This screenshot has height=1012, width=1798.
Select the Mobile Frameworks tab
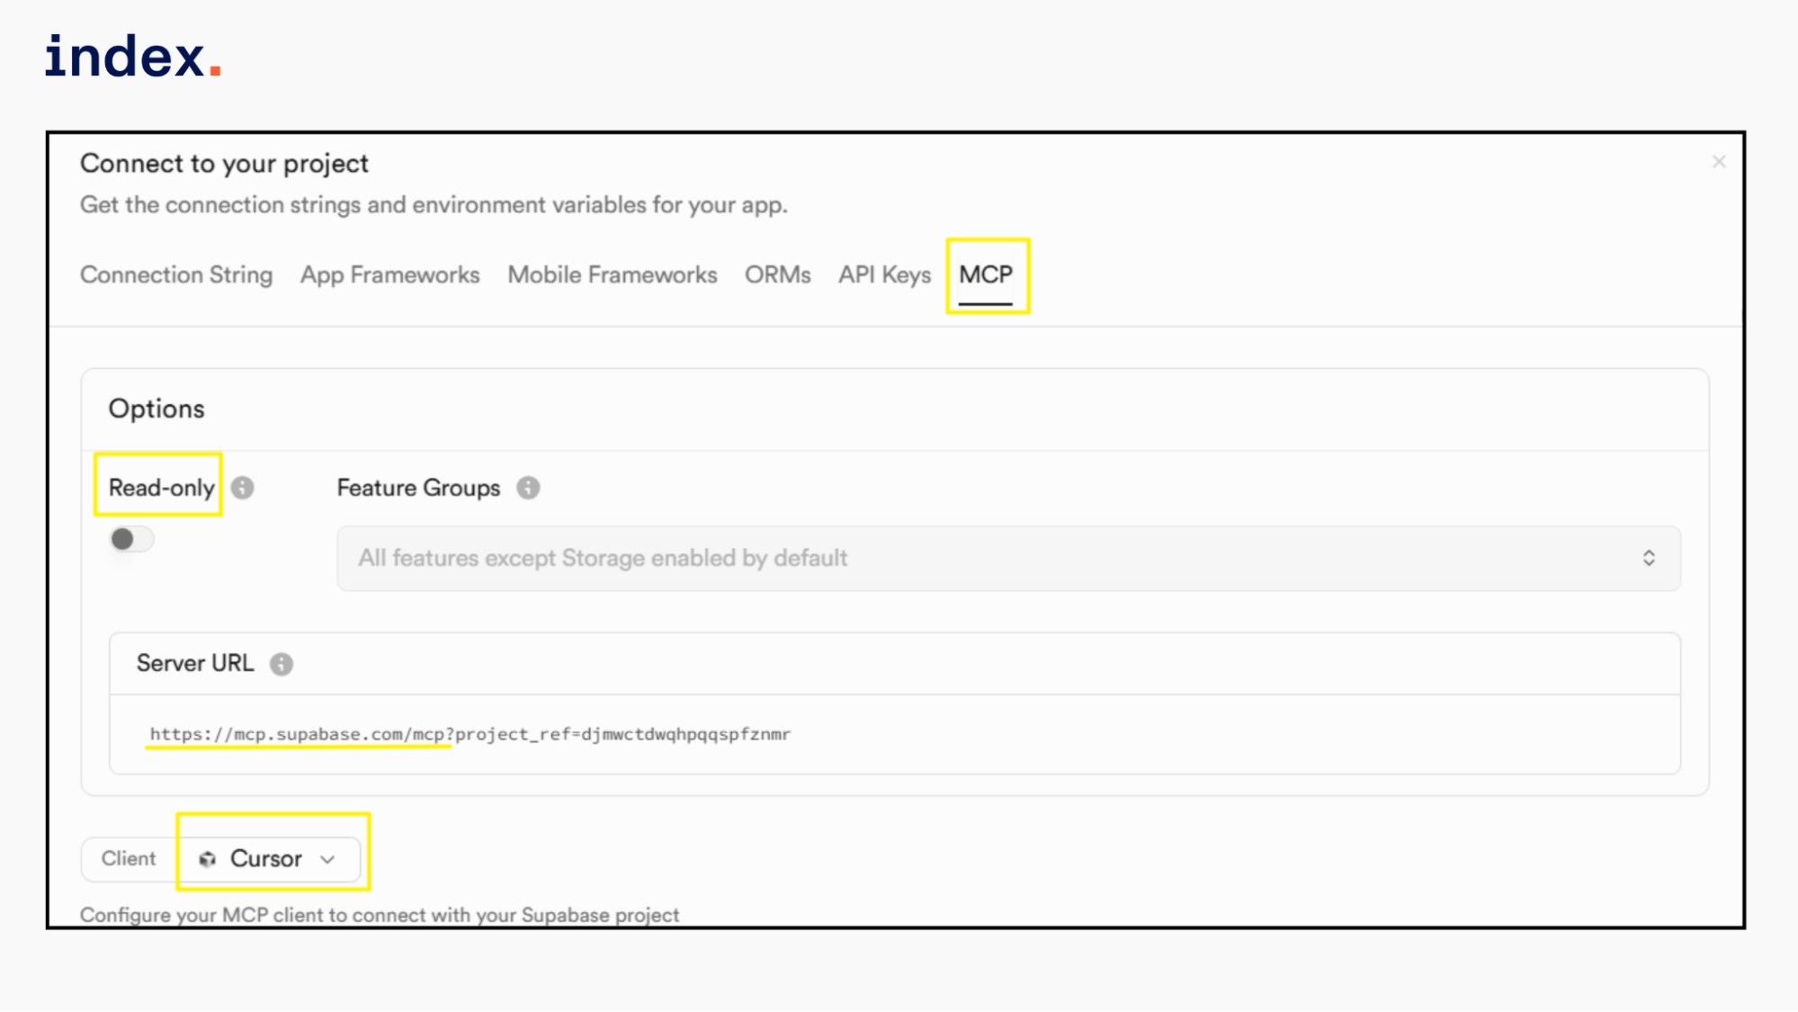click(613, 275)
